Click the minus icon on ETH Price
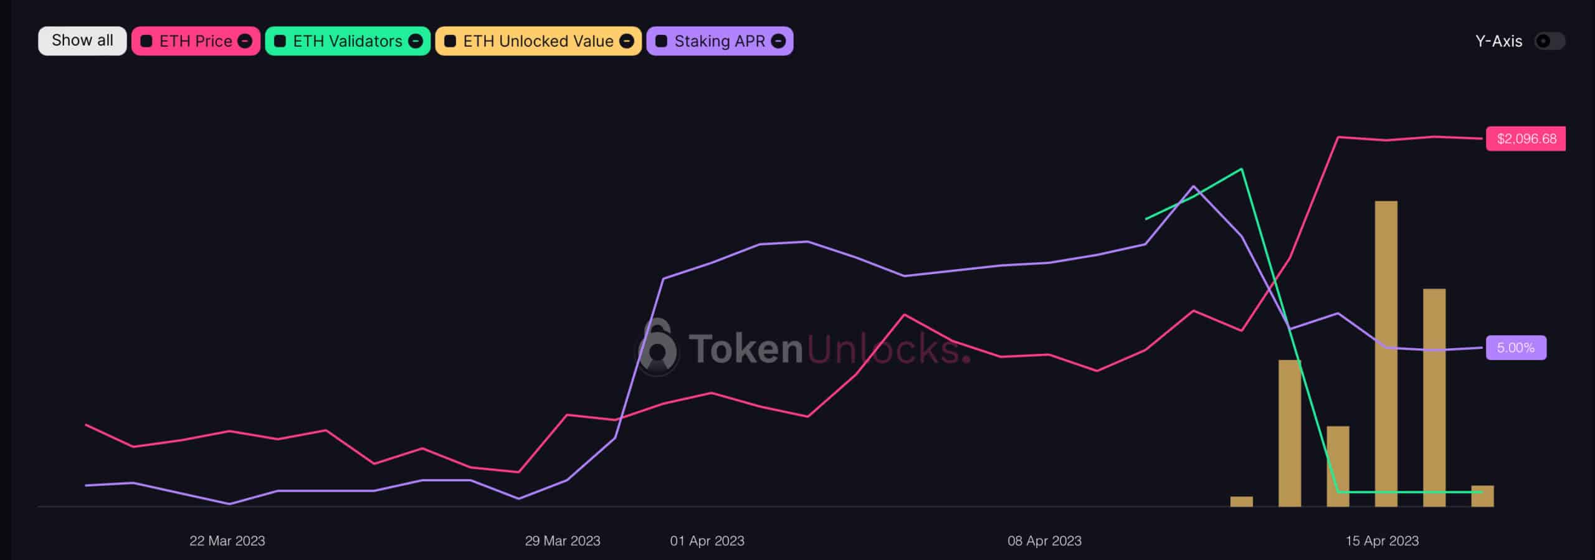The height and width of the screenshot is (560, 1595). 245,41
